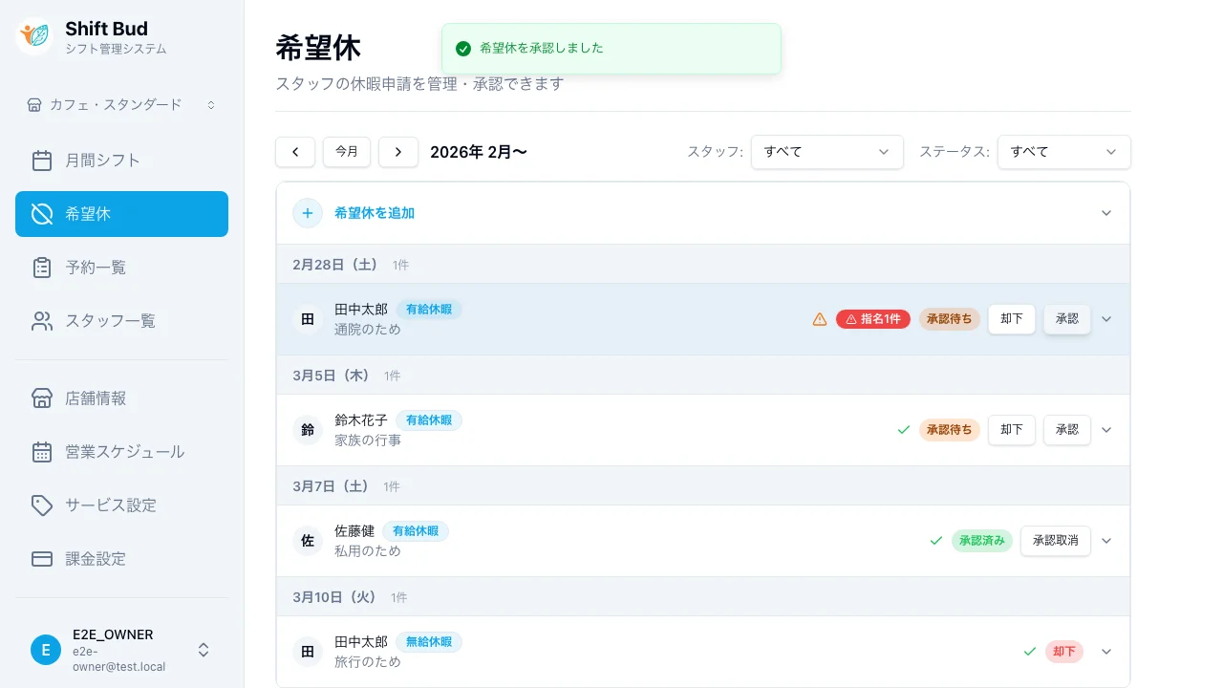Image resolution: width=1223 pixels, height=688 pixels.
Task: Open the スタッフ filter dropdown
Action: tap(826, 152)
